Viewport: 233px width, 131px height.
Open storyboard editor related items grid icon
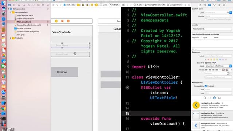click(53, 5)
